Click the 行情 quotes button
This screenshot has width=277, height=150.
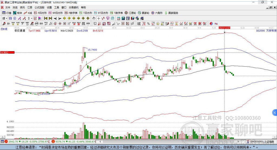click(7, 13)
